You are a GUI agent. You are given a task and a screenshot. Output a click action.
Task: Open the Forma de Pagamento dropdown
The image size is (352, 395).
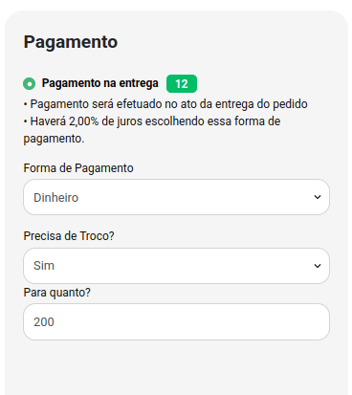click(176, 197)
